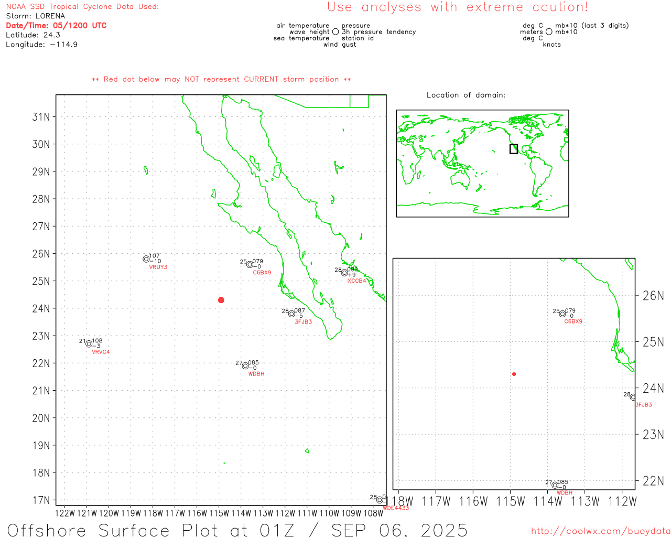671x537 pixels.
Task: Click 'wind gust' legend label
Action: (340, 44)
